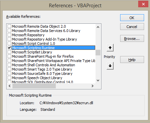
Task: Close the References dialog with X
Action: click(x=143, y=4)
